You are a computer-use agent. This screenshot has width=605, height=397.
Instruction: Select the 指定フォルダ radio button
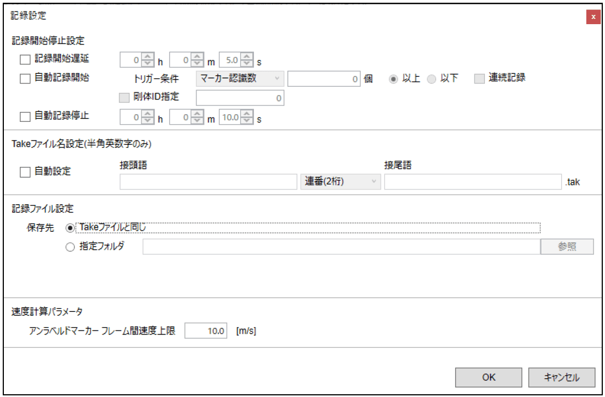click(70, 247)
